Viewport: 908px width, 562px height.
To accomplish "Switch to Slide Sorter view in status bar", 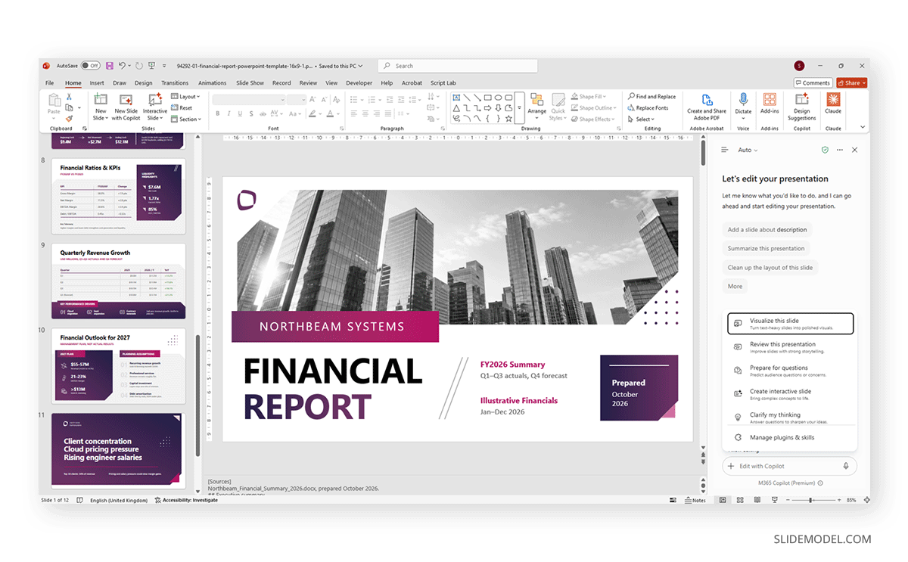I will click(739, 500).
